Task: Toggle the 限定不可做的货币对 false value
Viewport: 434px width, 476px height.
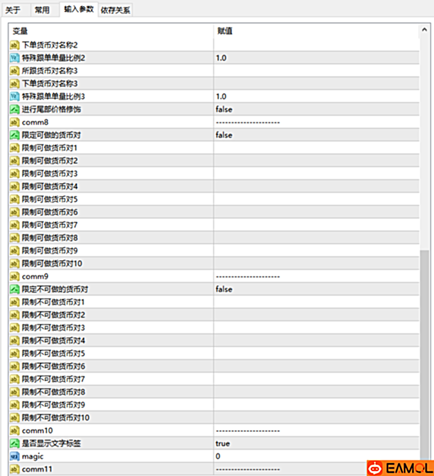Action: (224, 289)
